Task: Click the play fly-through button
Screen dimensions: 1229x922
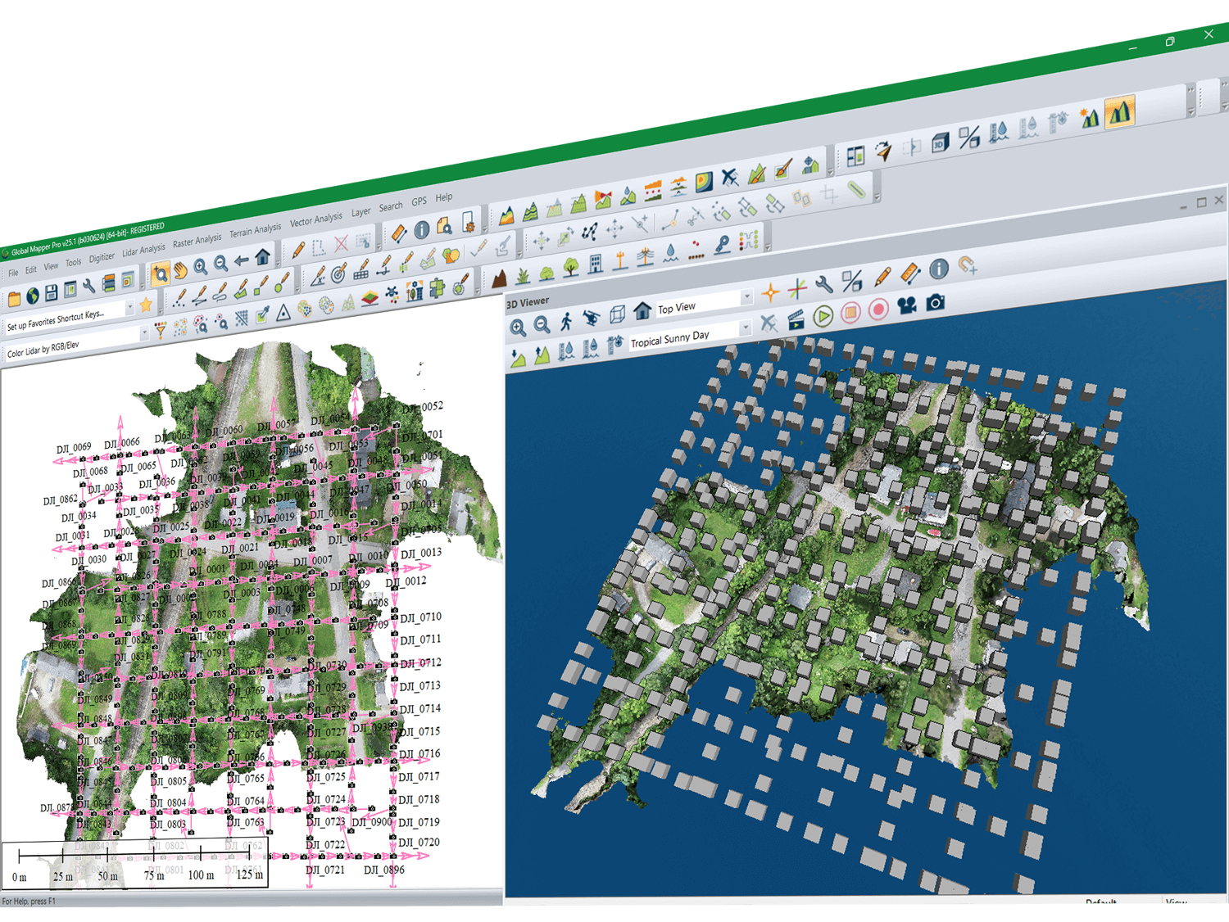Action: (x=823, y=315)
